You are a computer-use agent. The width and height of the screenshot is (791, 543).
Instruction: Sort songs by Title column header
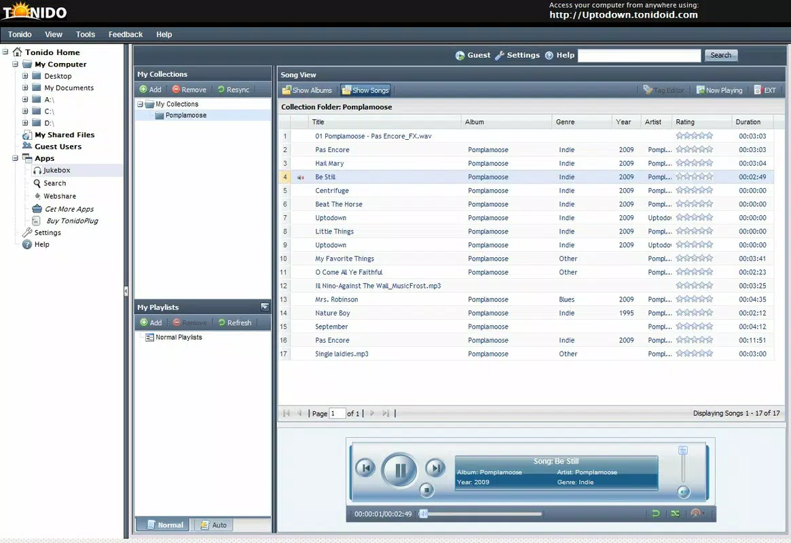point(384,122)
